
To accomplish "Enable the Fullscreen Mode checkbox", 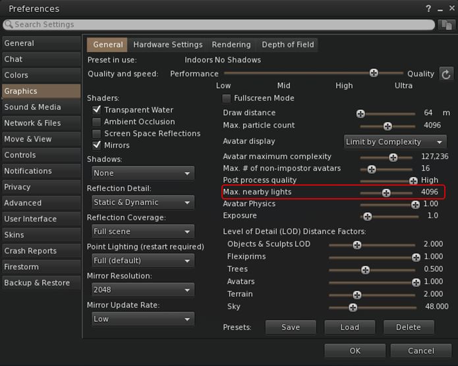I will click(227, 98).
